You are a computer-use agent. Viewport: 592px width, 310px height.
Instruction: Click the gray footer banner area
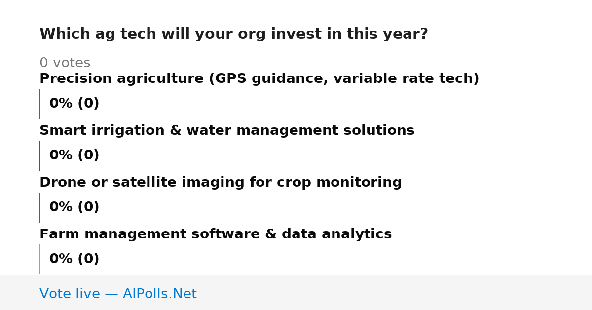coord(296,293)
